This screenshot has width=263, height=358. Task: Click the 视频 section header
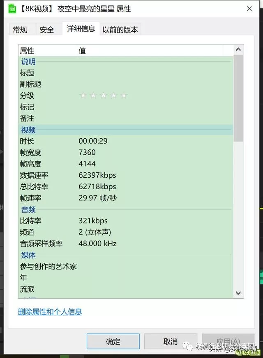(29, 130)
